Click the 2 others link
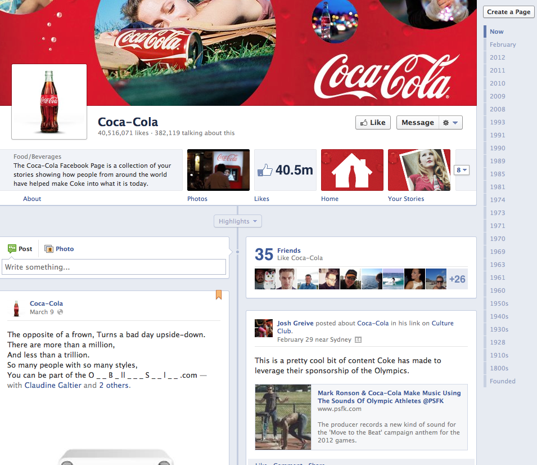This screenshot has width=537, height=465. [x=114, y=385]
